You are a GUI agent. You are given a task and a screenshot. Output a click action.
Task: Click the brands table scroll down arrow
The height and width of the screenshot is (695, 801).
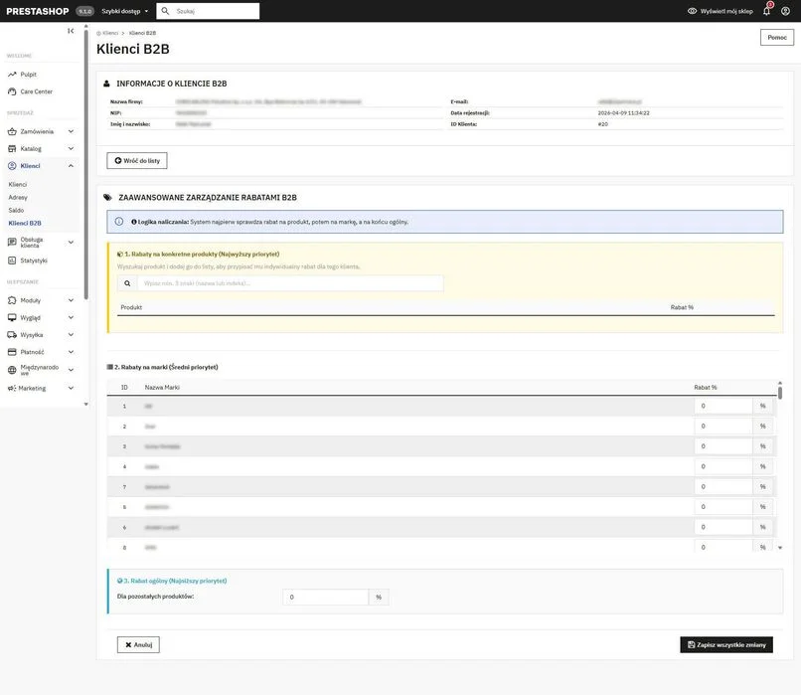click(x=780, y=547)
